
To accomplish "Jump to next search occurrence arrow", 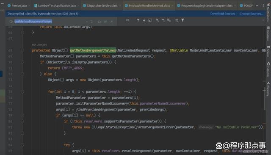I will [x=144, y=20].
